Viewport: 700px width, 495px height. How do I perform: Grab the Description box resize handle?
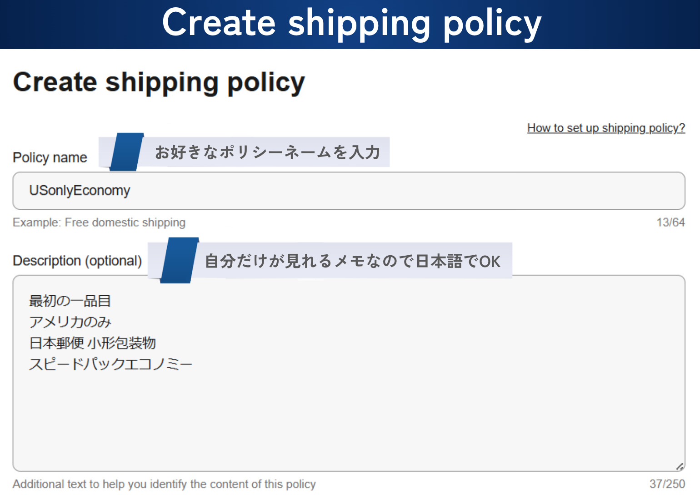pyautogui.click(x=680, y=466)
